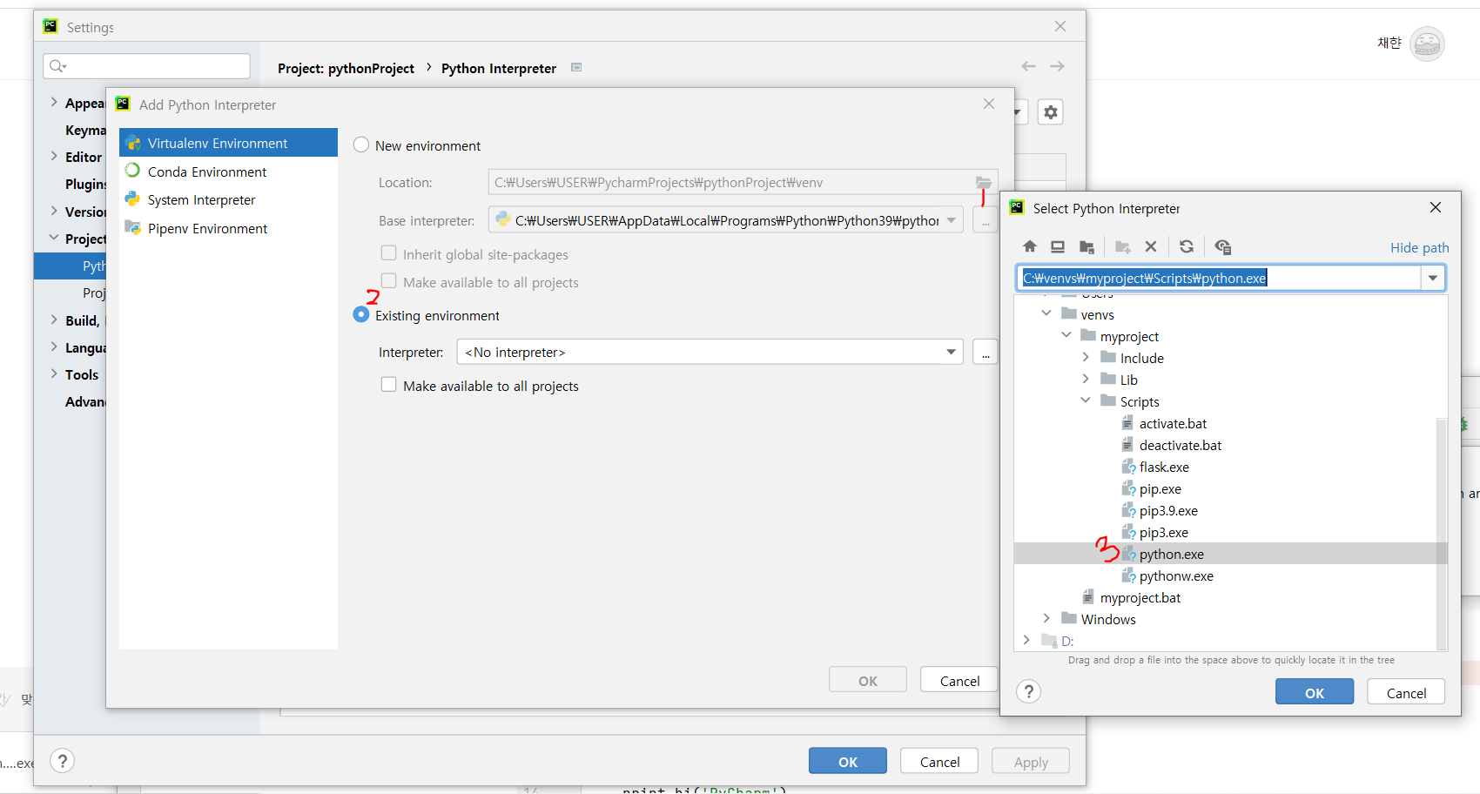Select pip3.9.exe file
Image resolution: width=1480 pixels, height=794 pixels.
click(1167, 510)
